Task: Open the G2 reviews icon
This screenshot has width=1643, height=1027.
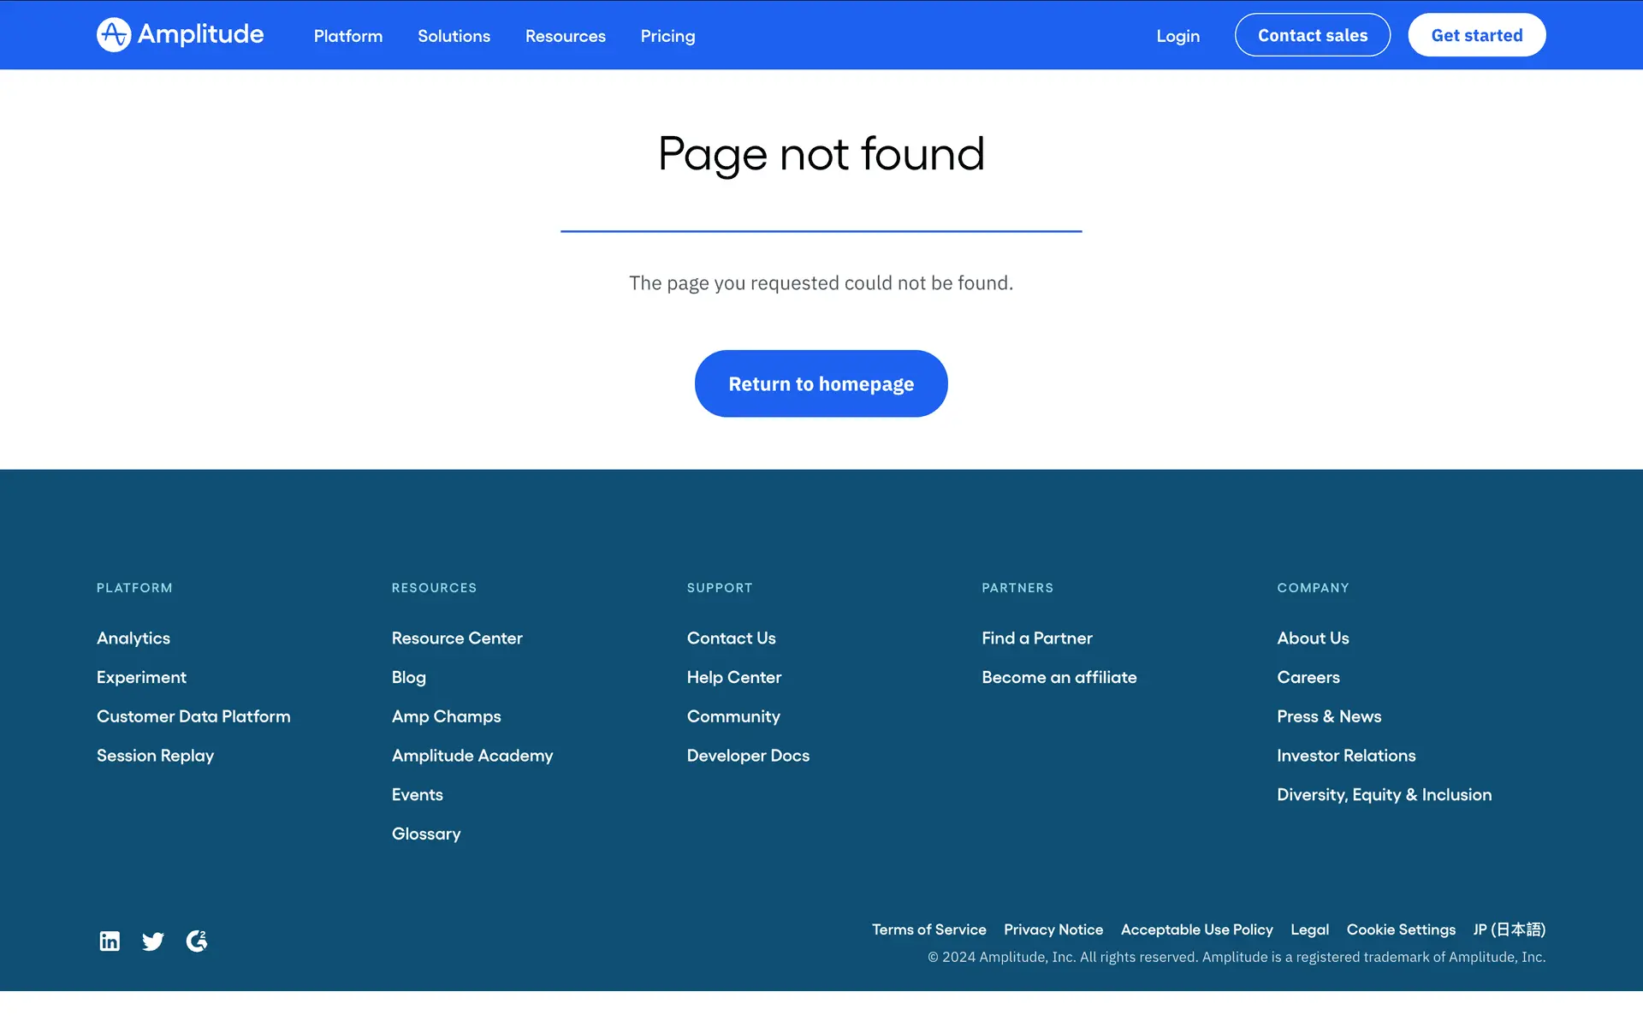Action: pyautogui.click(x=197, y=941)
